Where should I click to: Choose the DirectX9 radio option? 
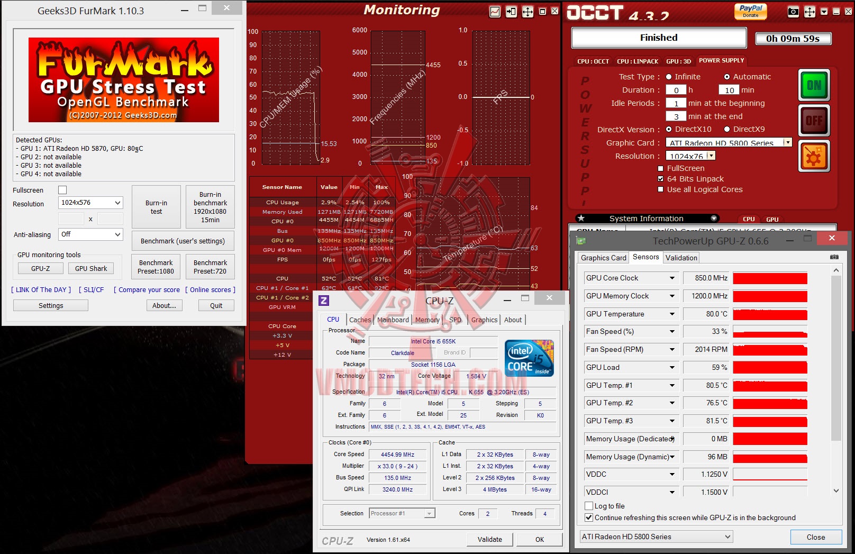coord(727,129)
